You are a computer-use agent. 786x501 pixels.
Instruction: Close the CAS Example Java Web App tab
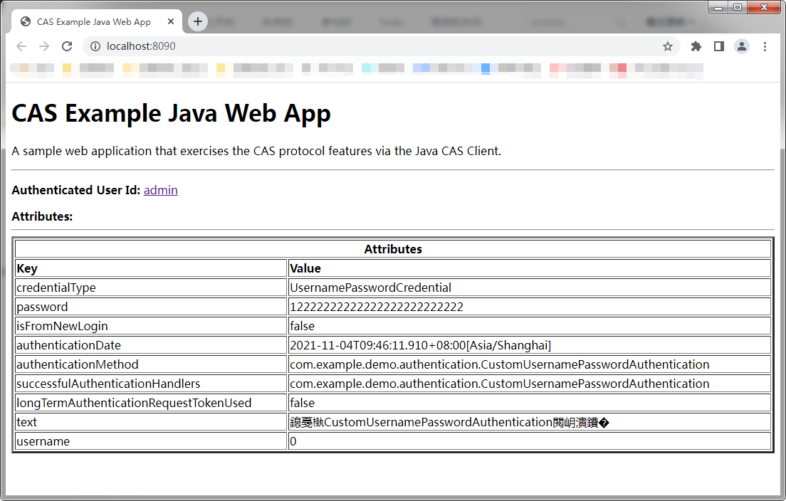[171, 21]
